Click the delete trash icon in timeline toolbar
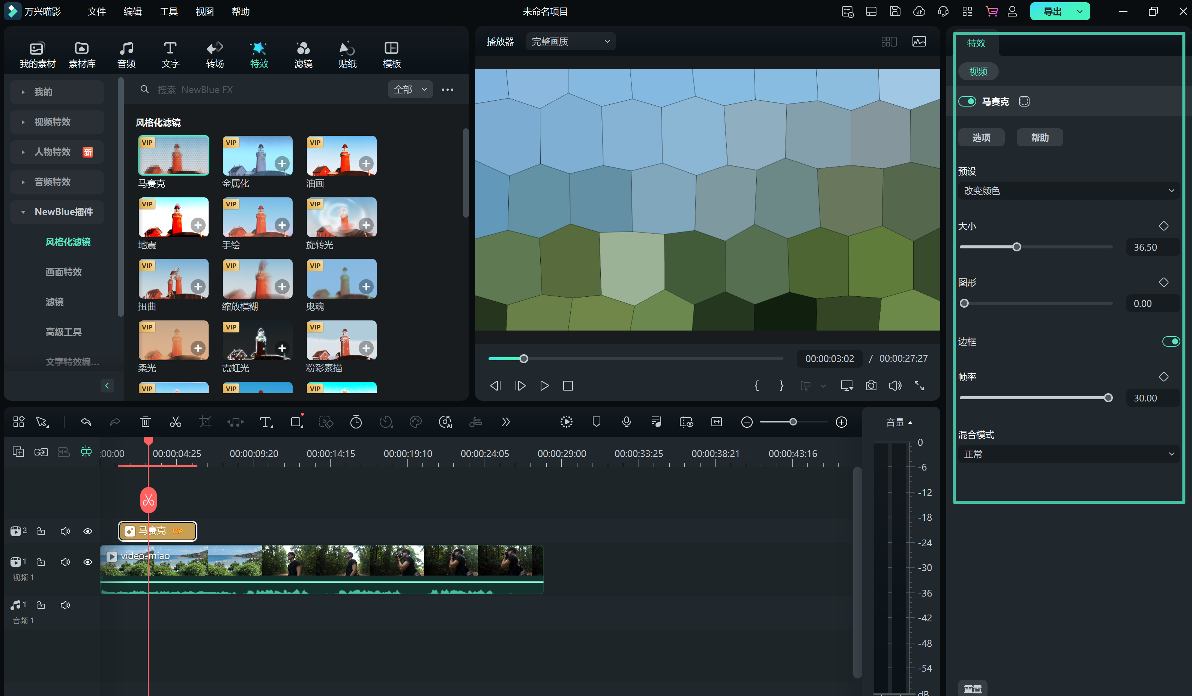1192x696 pixels. pyautogui.click(x=145, y=422)
